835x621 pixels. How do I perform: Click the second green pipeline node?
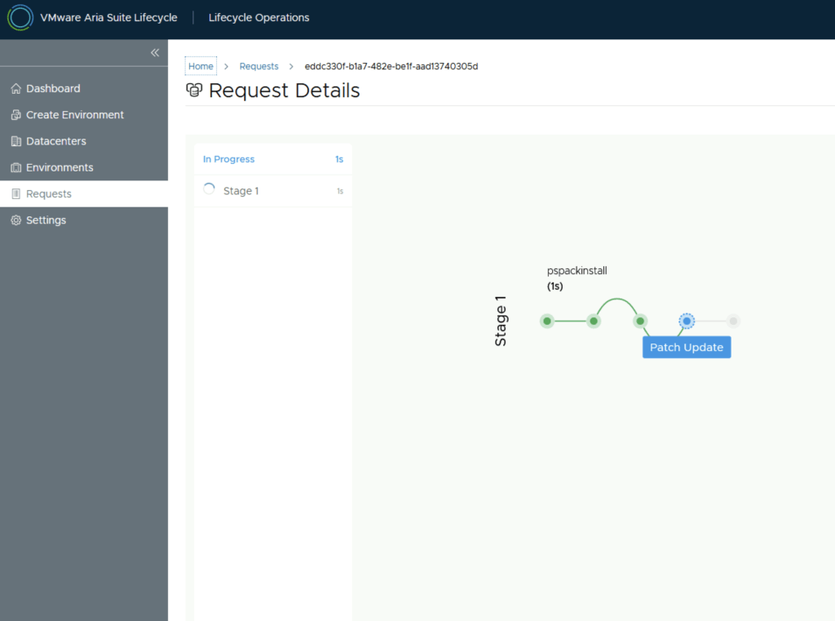coord(594,322)
